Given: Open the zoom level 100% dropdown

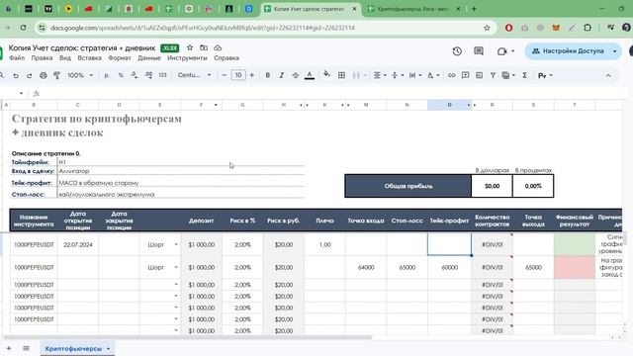Looking at the screenshot, I should pyautogui.click(x=80, y=75).
